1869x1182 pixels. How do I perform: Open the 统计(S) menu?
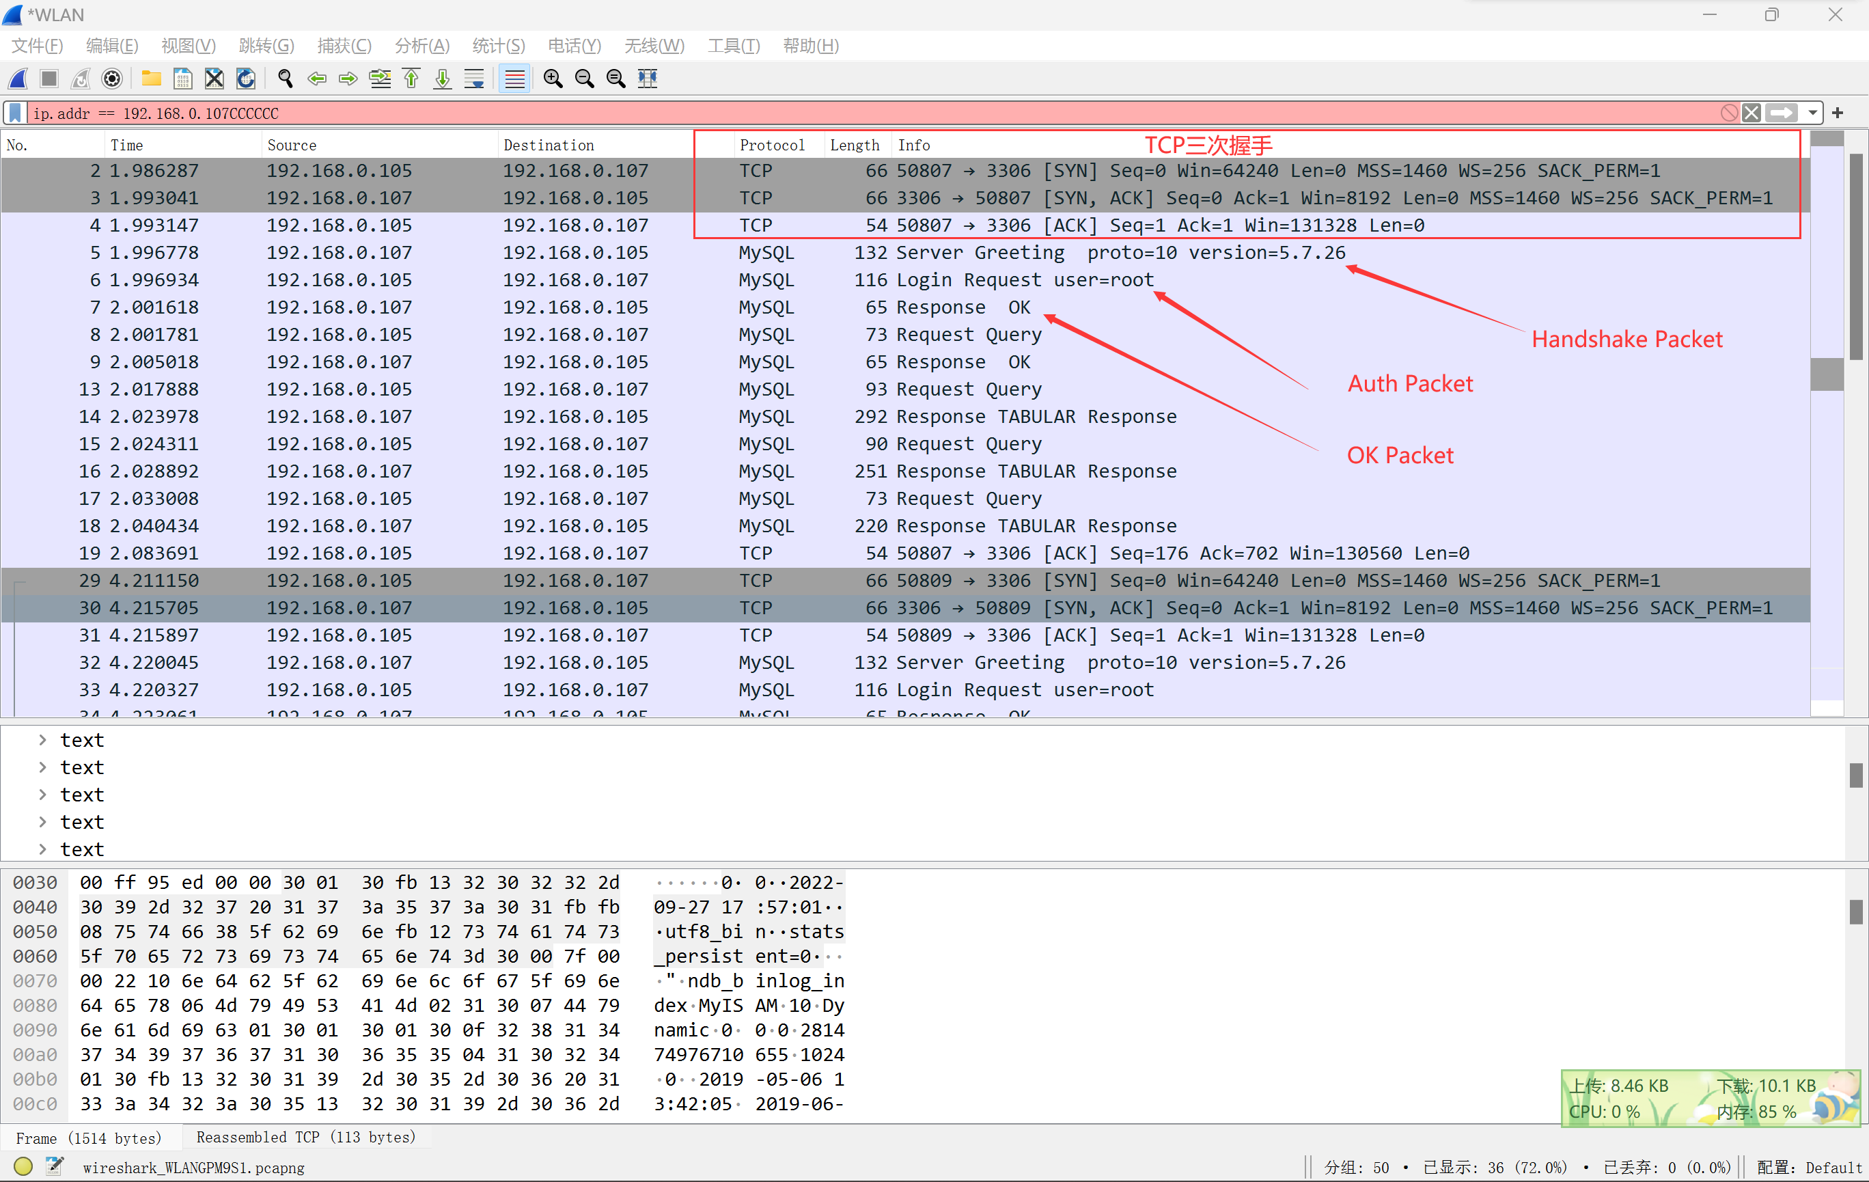point(499,46)
